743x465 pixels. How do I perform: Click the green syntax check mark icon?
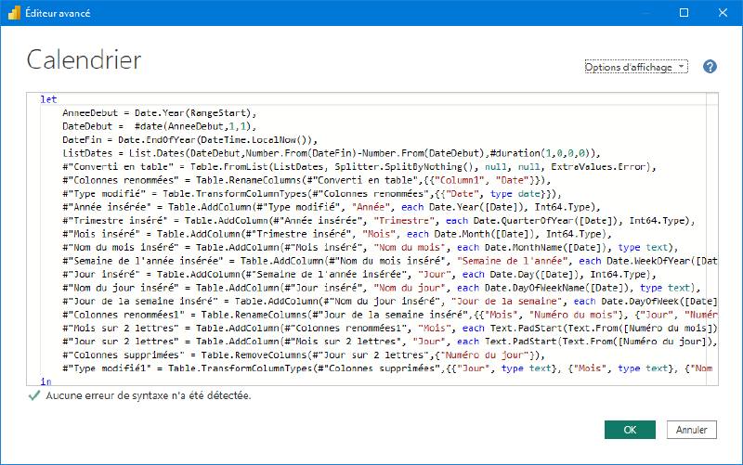click(34, 395)
